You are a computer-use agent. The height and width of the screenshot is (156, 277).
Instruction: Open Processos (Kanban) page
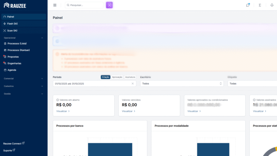[24, 50]
